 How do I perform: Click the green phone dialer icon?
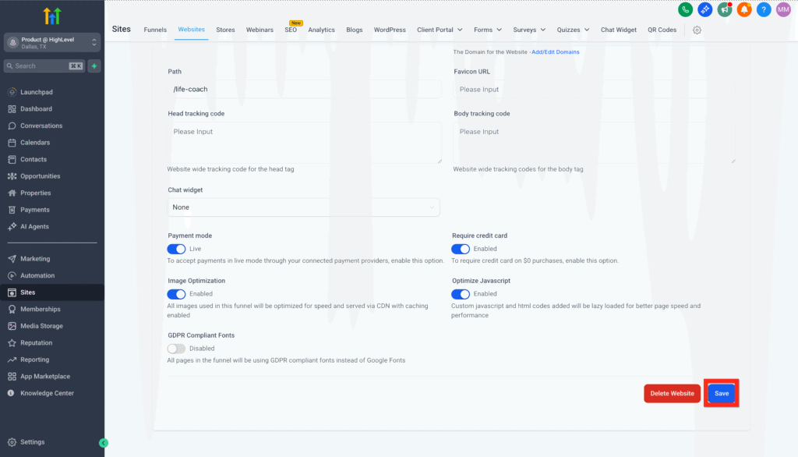coord(685,9)
